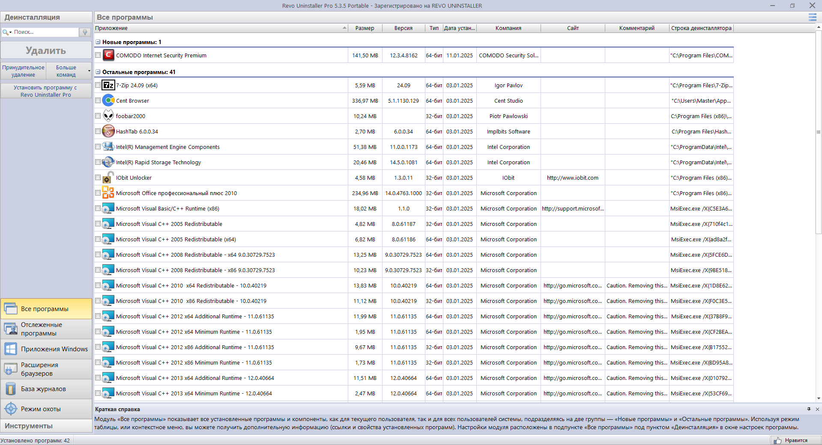
Task: Click the vertical scrollbar thumb of program list
Action: click(819, 133)
